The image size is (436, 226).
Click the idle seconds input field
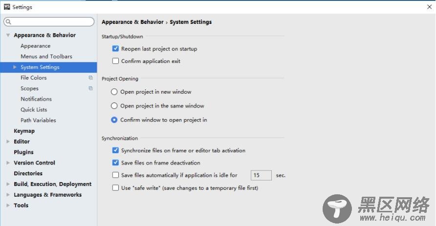point(261,175)
